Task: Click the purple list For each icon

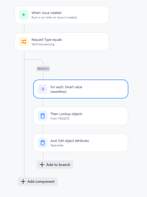Action: [x=43, y=89]
